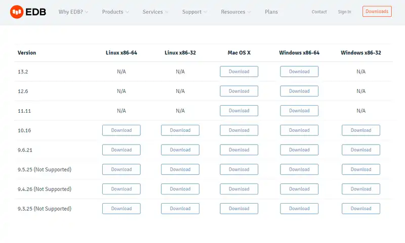Download version 9.3.25 for Windows x86-32
The width and height of the screenshot is (405, 243).
coord(361,209)
